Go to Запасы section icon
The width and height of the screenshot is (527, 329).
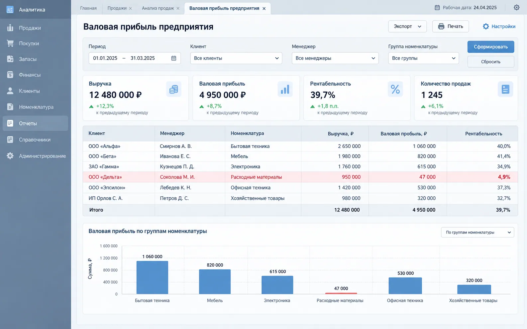click(10, 59)
